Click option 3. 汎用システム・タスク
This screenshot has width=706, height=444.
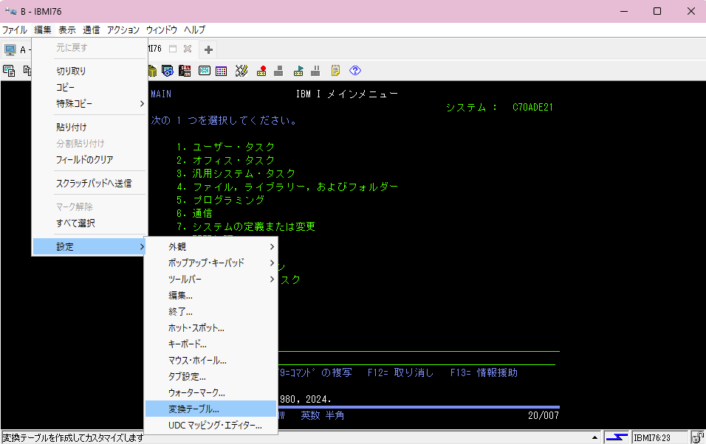[236, 173]
